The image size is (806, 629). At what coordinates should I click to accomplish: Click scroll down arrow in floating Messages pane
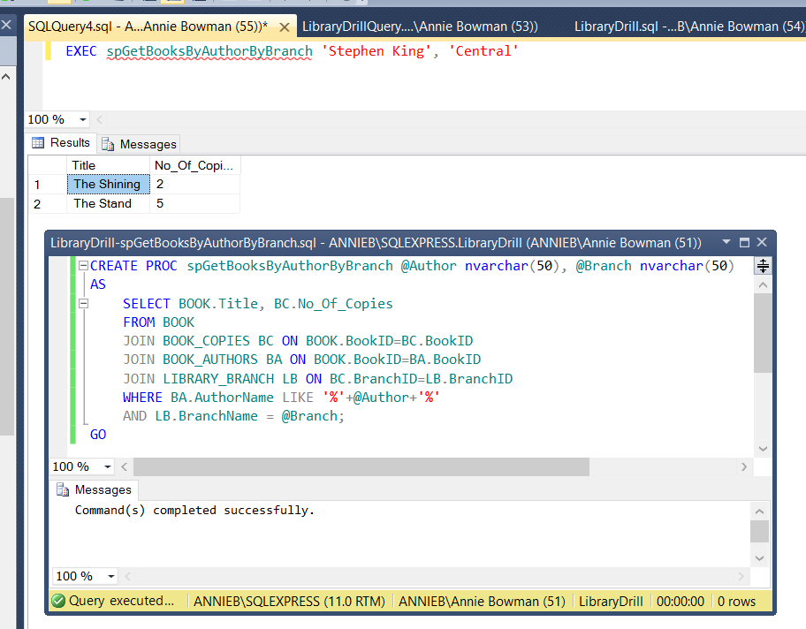[760, 558]
